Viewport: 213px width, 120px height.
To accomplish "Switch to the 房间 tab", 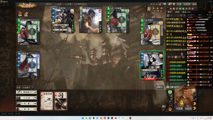I will pos(177,12).
